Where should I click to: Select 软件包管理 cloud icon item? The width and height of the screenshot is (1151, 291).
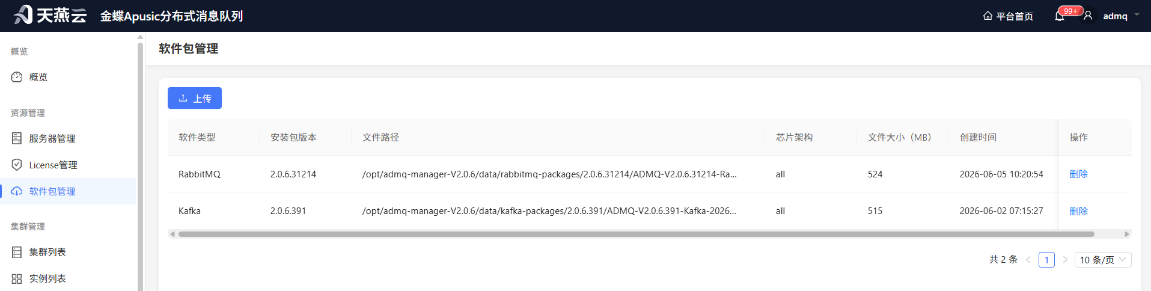17,191
